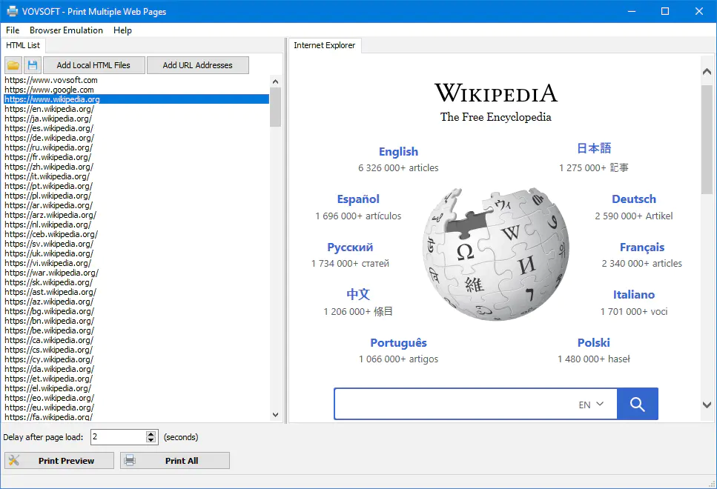Click the Wikipedia search magnifying glass icon
This screenshot has width=717, height=489.
pos(636,403)
